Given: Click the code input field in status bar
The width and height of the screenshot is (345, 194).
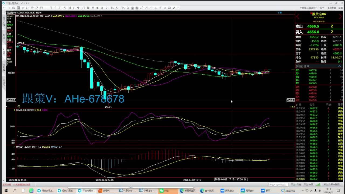Looking at the screenshot, I should click(278, 185).
